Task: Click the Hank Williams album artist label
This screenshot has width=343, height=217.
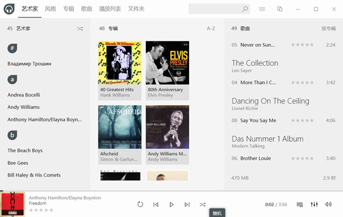Action: [x=115, y=95]
